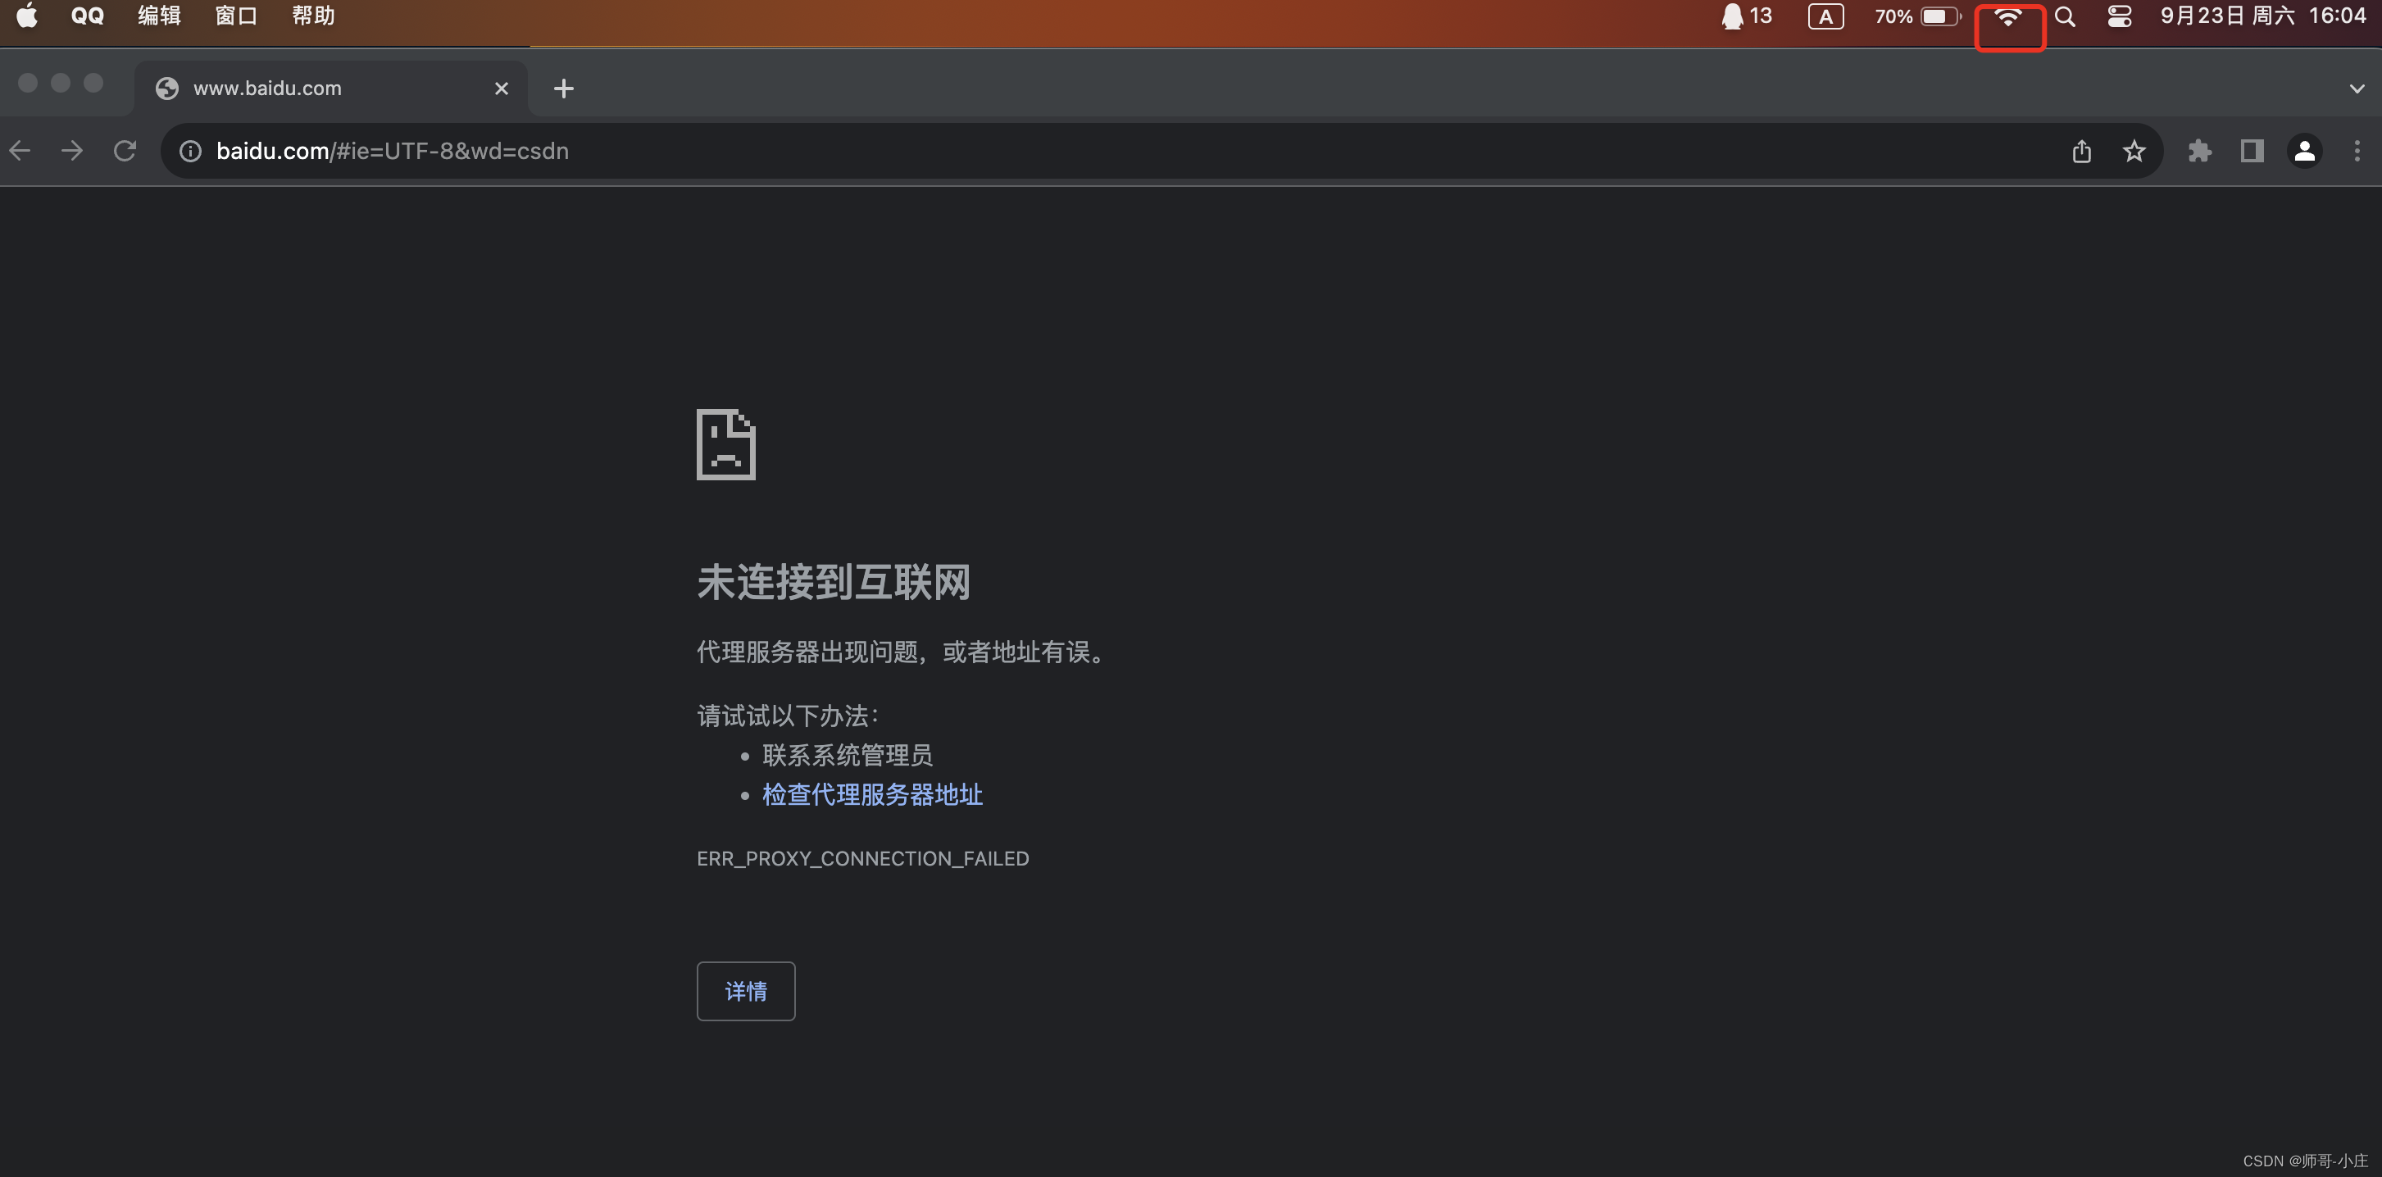Open the 编辑 menu

pos(159,16)
